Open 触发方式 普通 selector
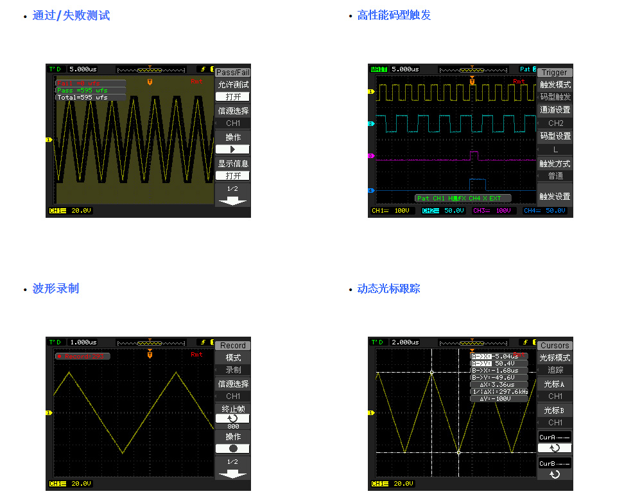This screenshot has height=496, width=624. pos(555,175)
